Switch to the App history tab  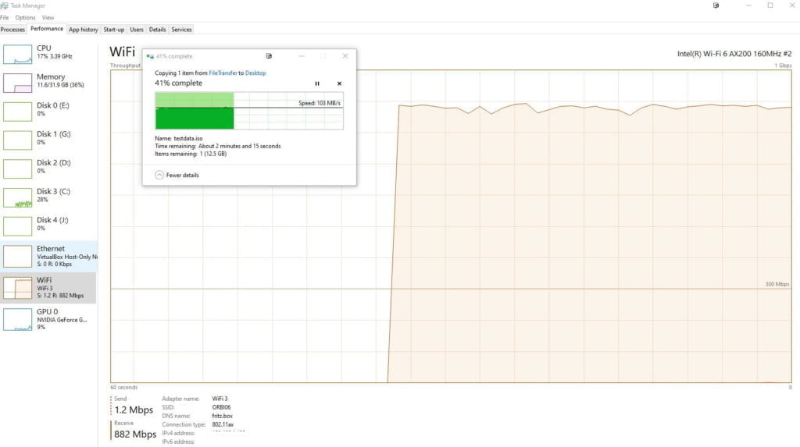pyautogui.click(x=83, y=30)
